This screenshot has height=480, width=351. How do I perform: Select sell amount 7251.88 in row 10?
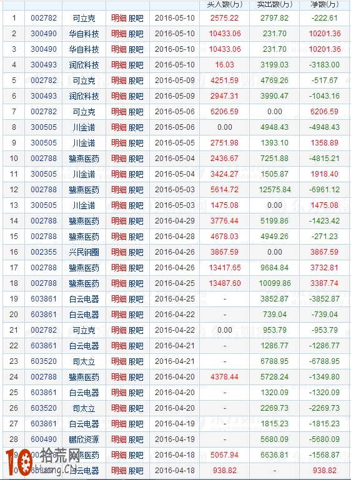click(x=274, y=159)
